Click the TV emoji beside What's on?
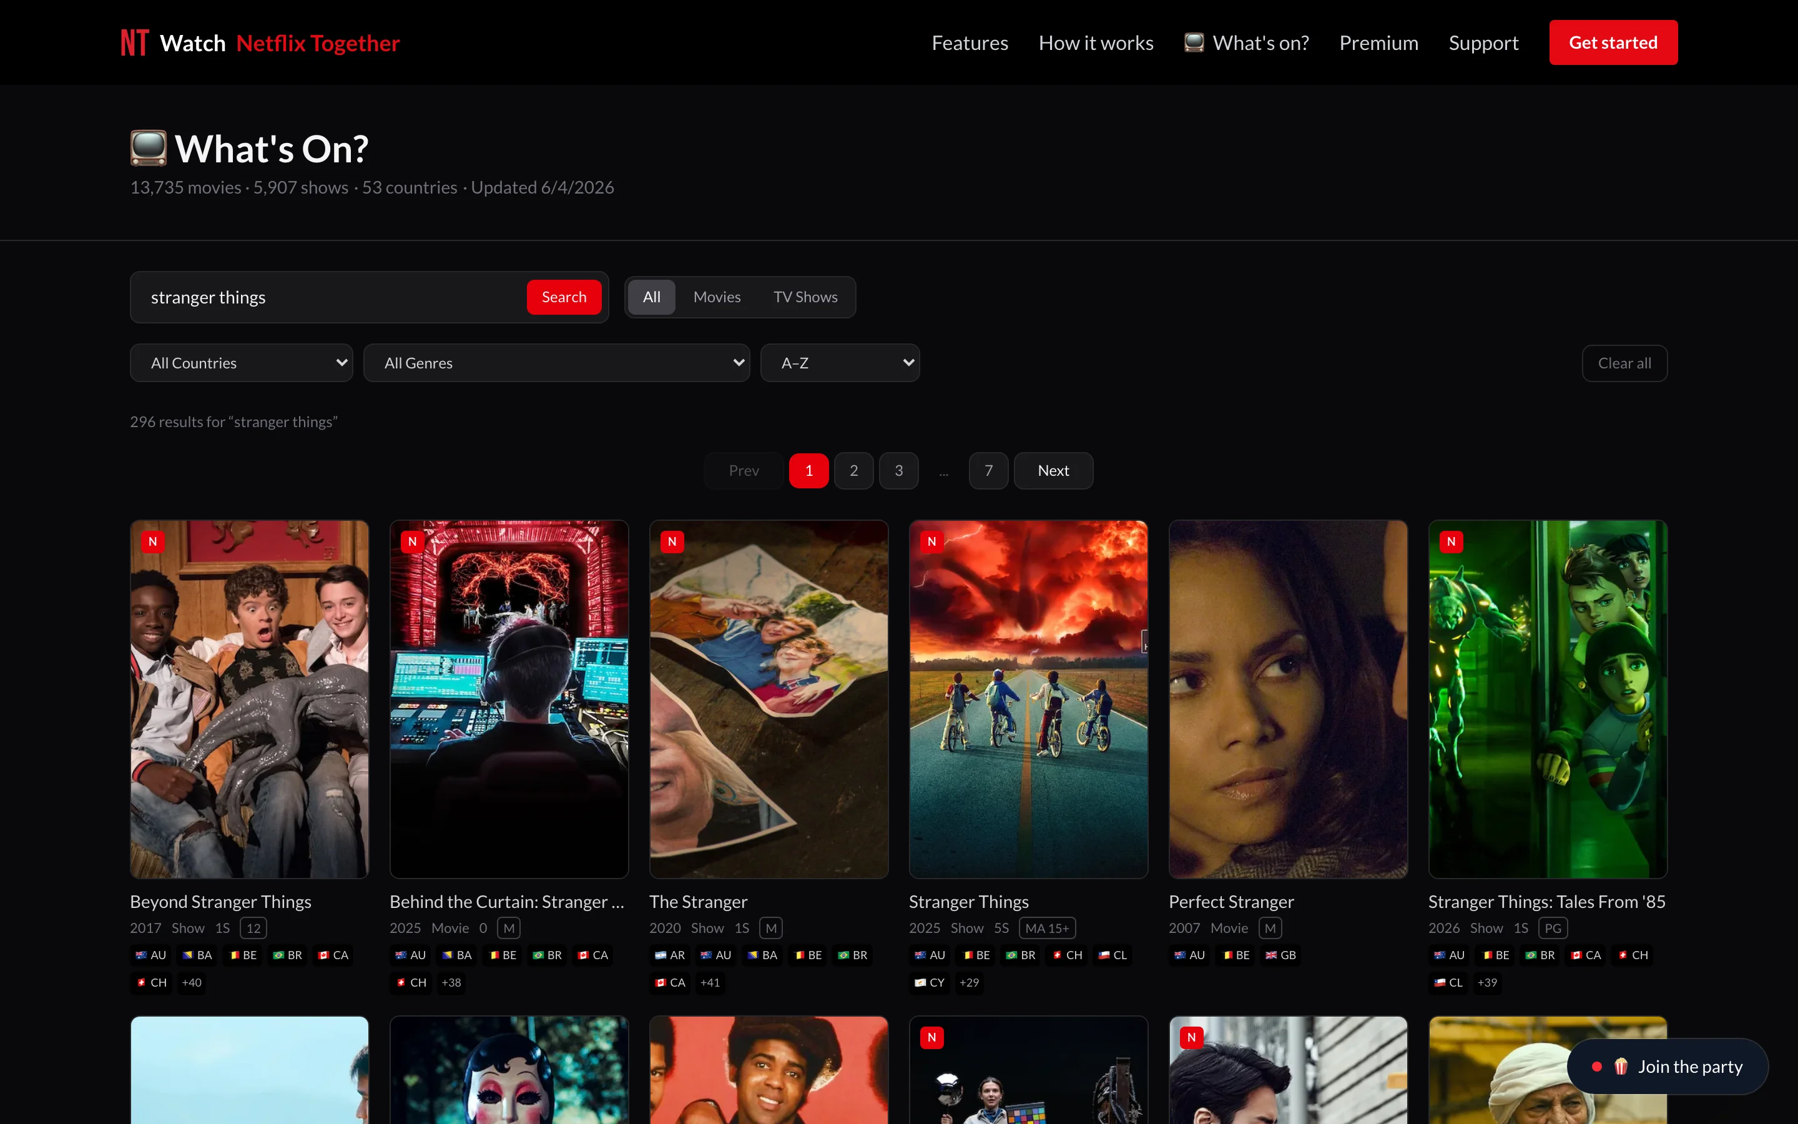The width and height of the screenshot is (1798, 1124). point(1194,42)
